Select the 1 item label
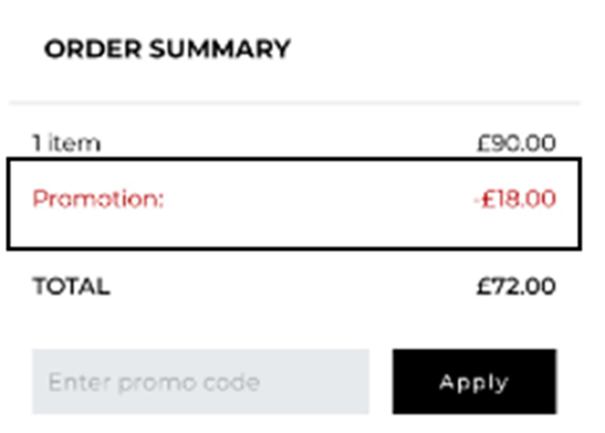Image resolution: width=605 pixels, height=433 pixels. pyautogui.click(x=66, y=143)
